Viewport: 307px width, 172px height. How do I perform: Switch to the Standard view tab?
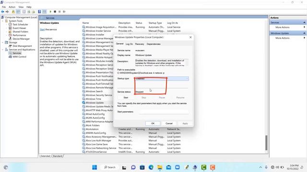tap(58, 156)
